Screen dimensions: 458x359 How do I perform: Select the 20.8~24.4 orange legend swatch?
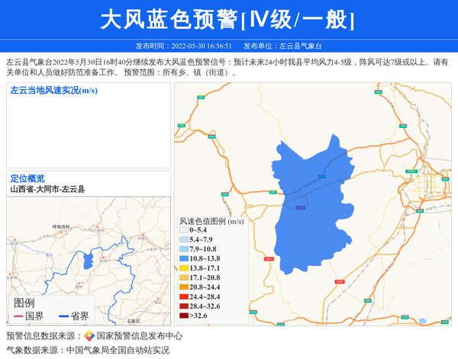tap(184, 287)
